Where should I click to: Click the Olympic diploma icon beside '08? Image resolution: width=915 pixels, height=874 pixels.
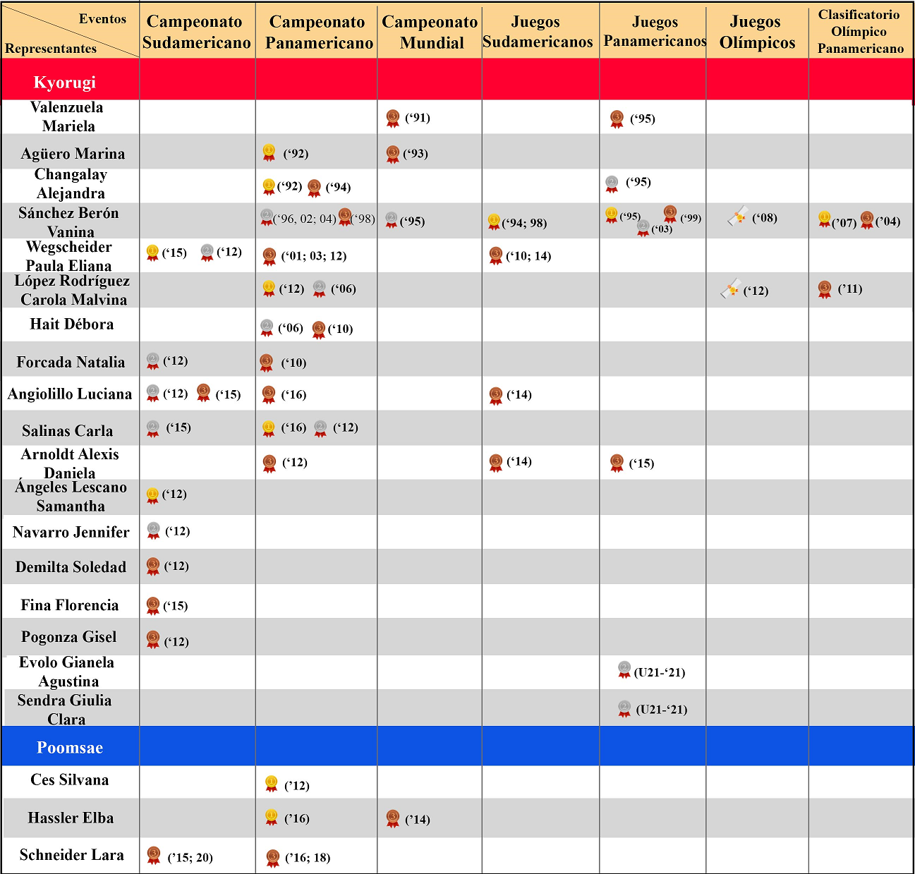click(x=737, y=217)
